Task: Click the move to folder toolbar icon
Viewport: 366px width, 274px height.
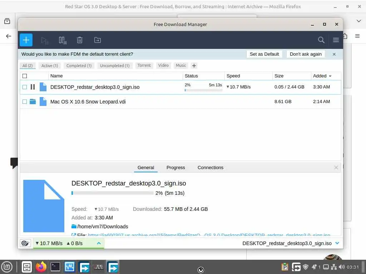Action: click(97, 40)
